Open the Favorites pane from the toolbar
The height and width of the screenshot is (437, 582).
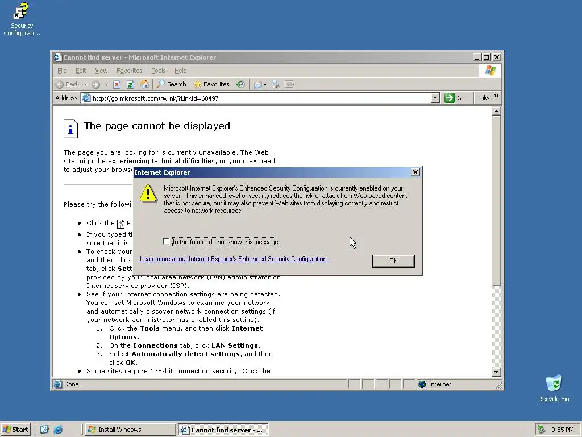coord(211,84)
